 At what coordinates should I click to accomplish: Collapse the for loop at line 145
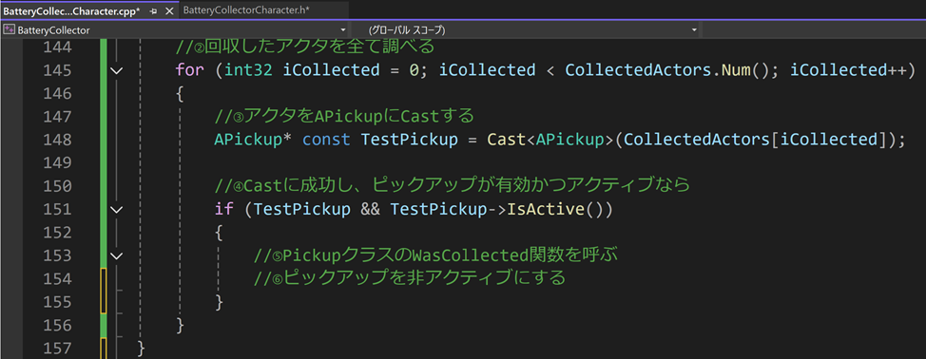pyautogui.click(x=117, y=70)
